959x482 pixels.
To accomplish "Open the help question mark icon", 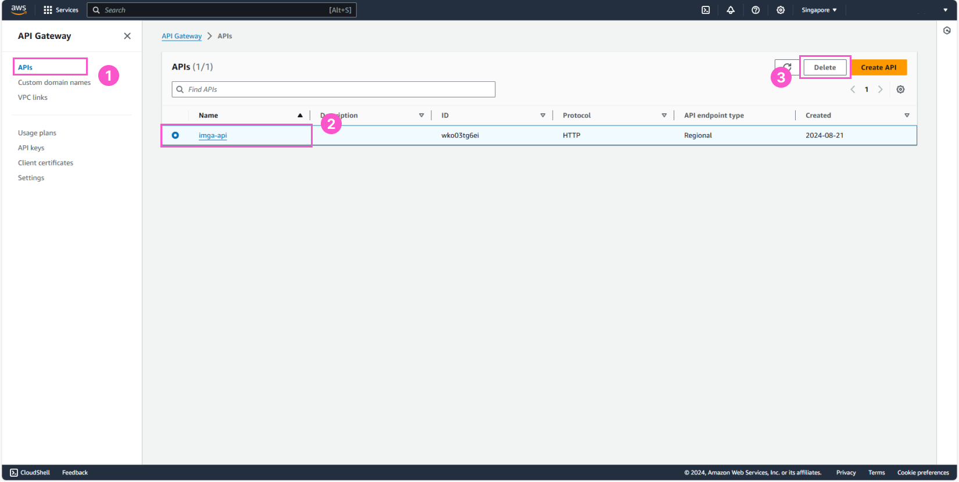I will coord(756,10).
